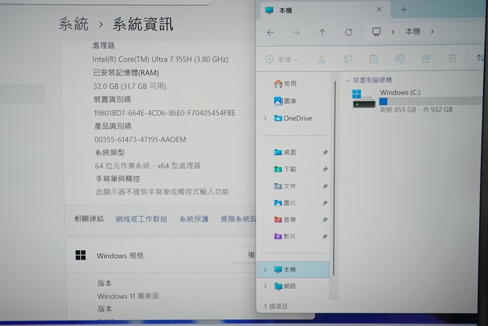This screenshot has width=488, height=326.
Task: Unpin 下載 using its pin icon
Action: [x=325, y=169]
